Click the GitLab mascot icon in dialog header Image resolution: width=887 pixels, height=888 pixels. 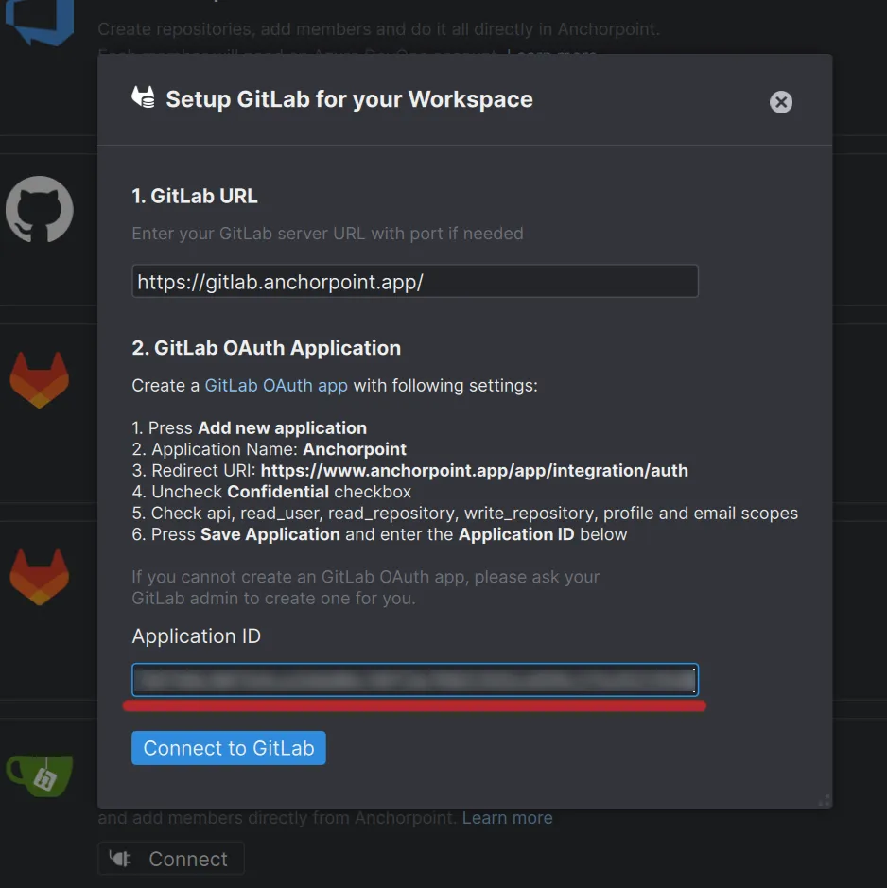coord(143,96)
